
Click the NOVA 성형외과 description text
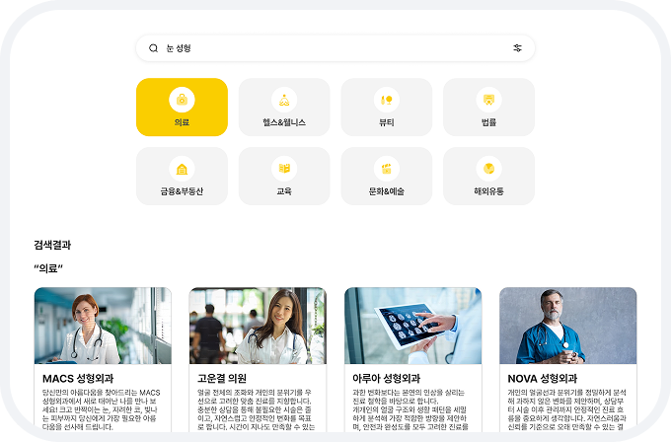click(x=567, y=409)
